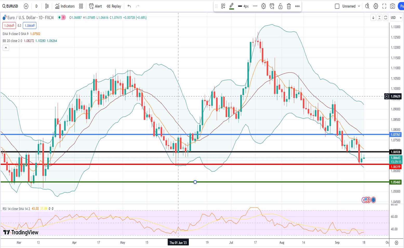Screen dimensions: 404x248
Task: Open the Indicators menu
Action: click(65, 6)
